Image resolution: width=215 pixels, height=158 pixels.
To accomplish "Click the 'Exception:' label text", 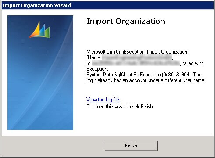I will [97, 69].
